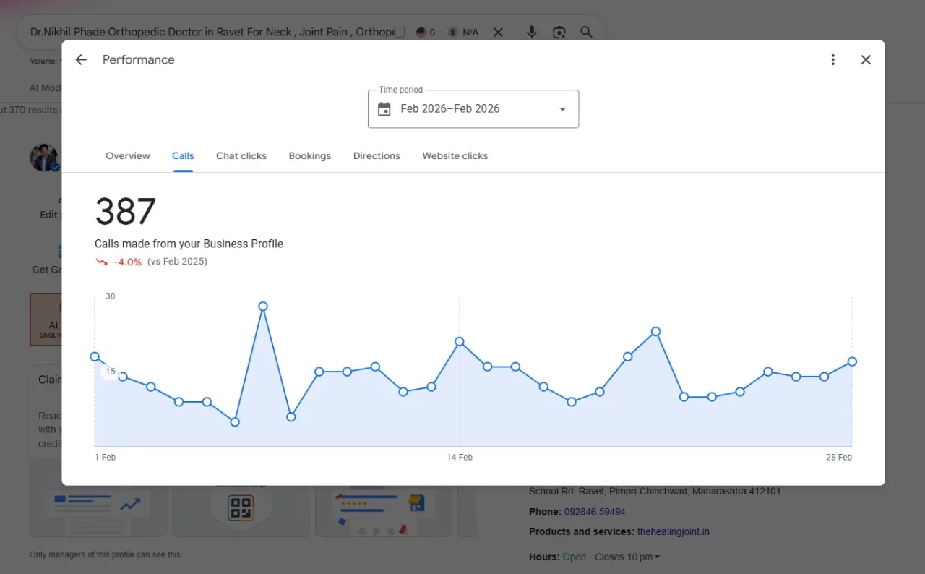The height and width of the screenshot is (574, 925).
Task: Tick the checkbox in the search bar
Action: [399, 33]
